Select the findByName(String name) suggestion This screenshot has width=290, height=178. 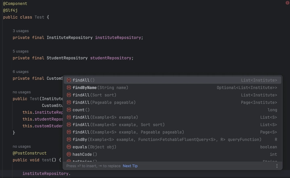click(173, 88)
